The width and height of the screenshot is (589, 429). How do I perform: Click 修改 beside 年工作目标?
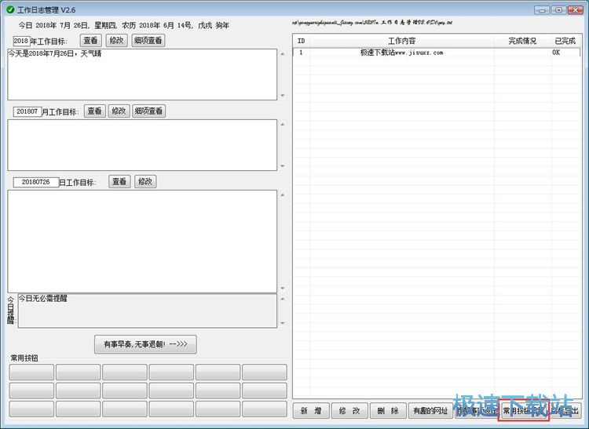pos(117,41)
